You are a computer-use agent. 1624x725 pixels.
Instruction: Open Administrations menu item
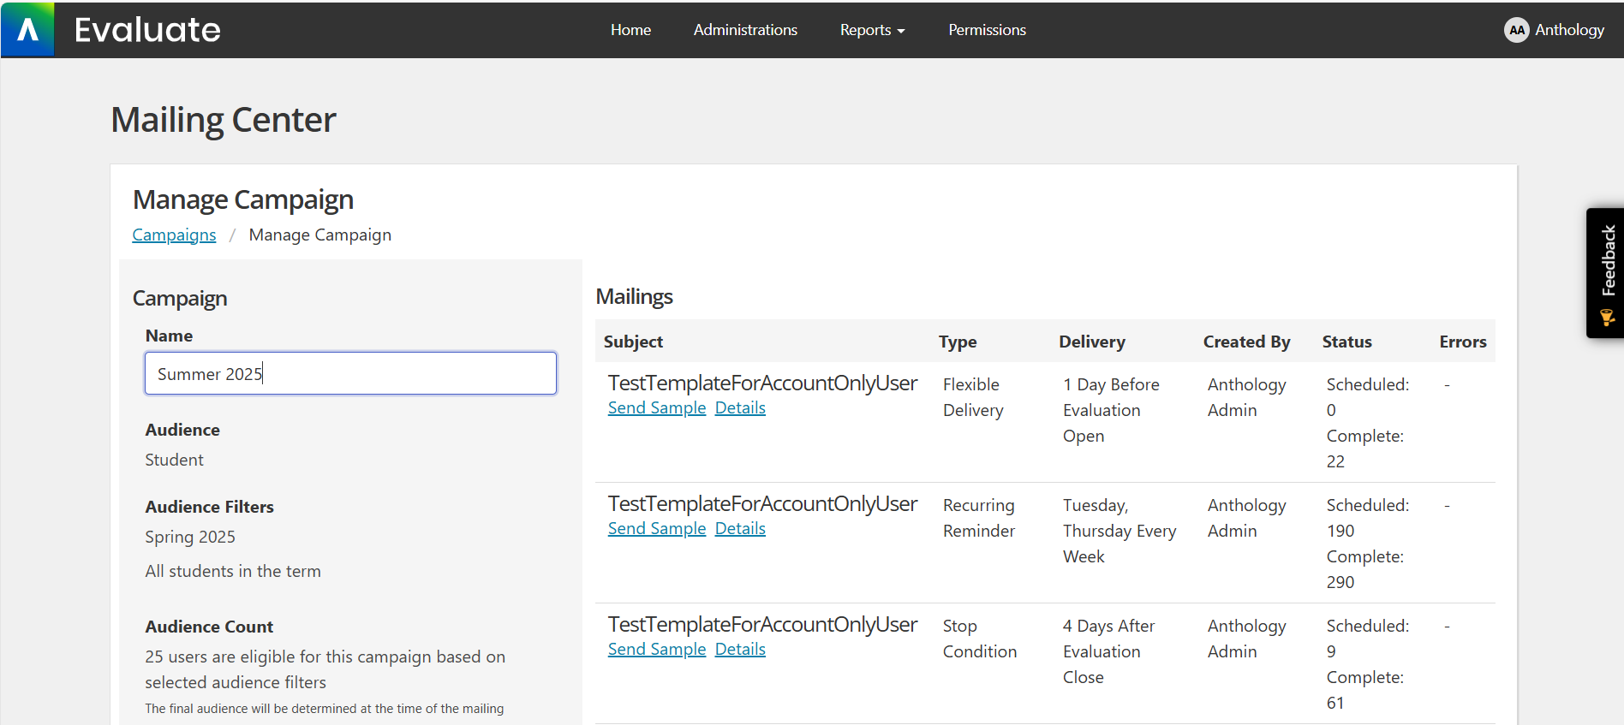coord(745,30)
